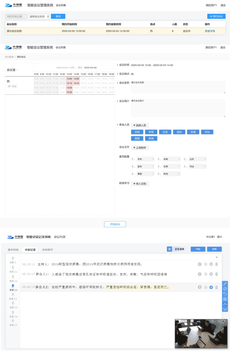
Task: Click the locate target icon in side toolbar
Action: (x=225, y=299)
